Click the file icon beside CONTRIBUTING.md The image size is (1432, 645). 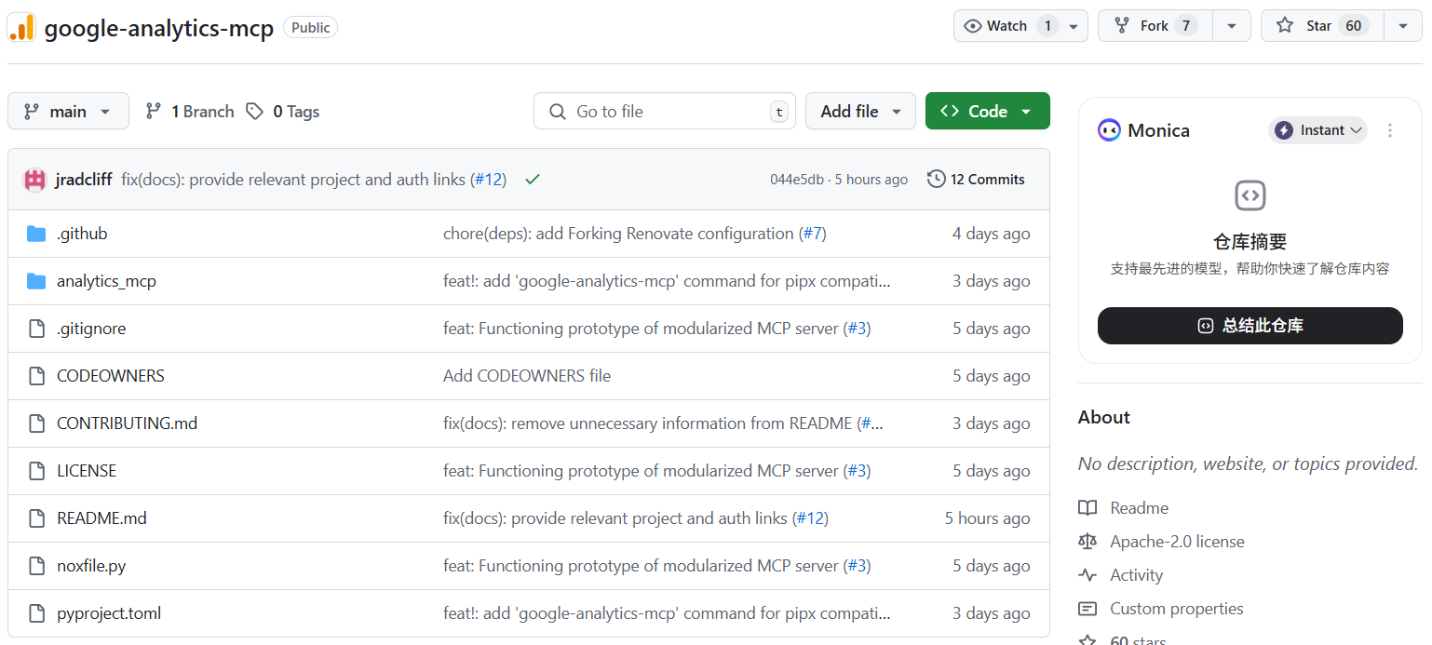tap(36, 423)
